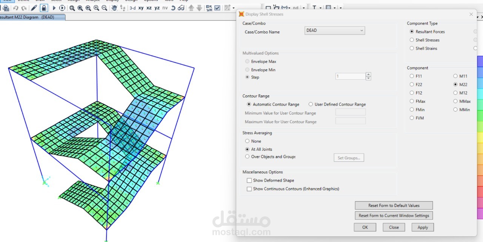Set view to the xy plane
Viewport: 483px width, 242px height.
point(141,8)
